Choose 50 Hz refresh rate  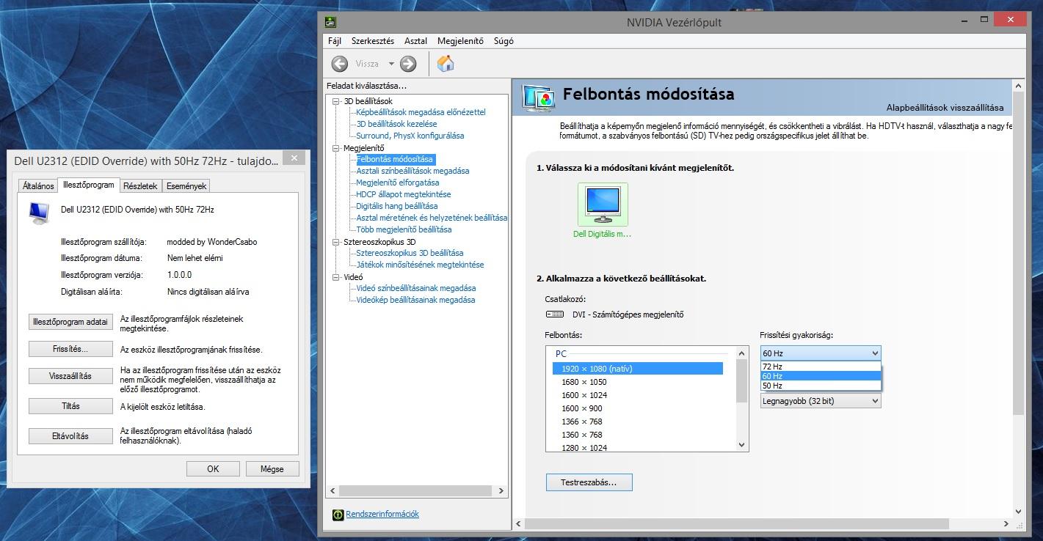(x=820, y=386)
